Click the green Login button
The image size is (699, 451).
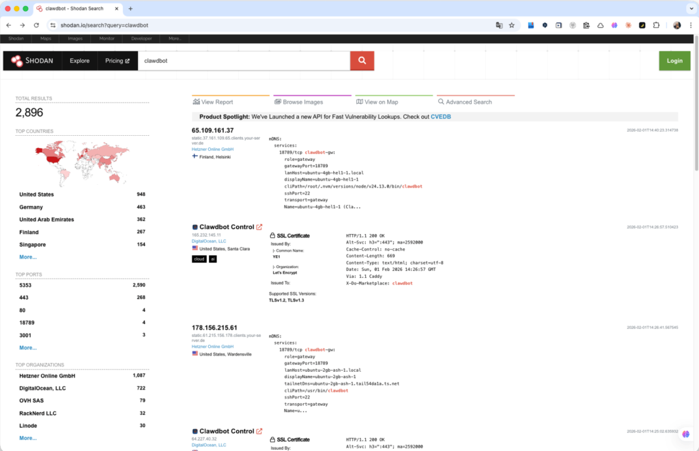point(674,61)
